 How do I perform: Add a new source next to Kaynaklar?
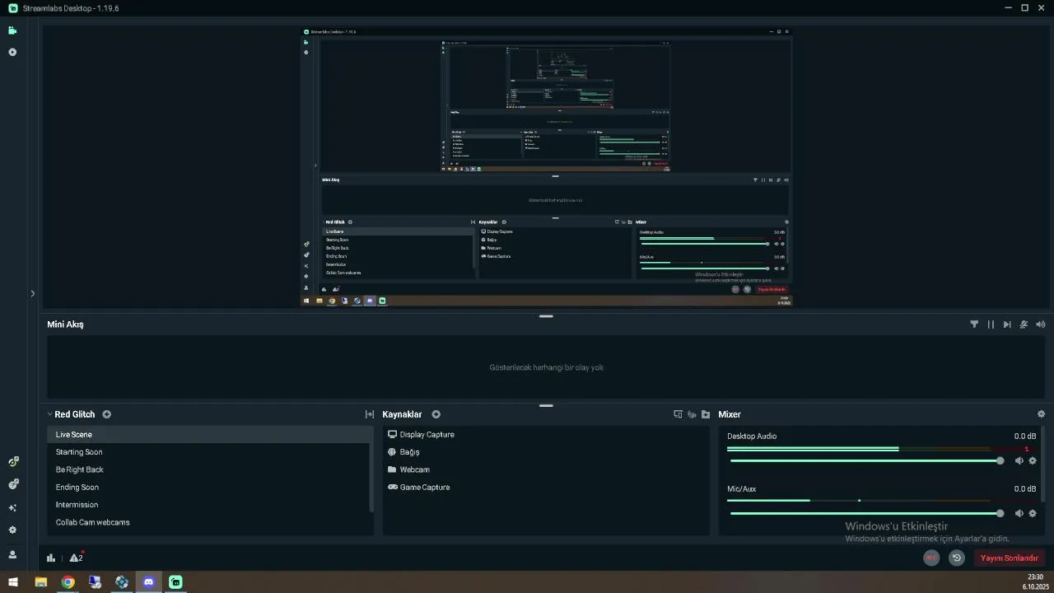tap(436, 414)
